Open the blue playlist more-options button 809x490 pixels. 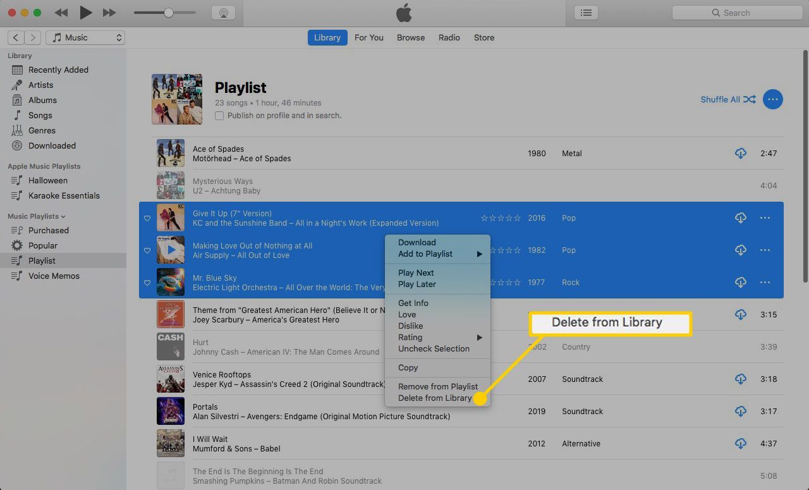coord(772,99)
